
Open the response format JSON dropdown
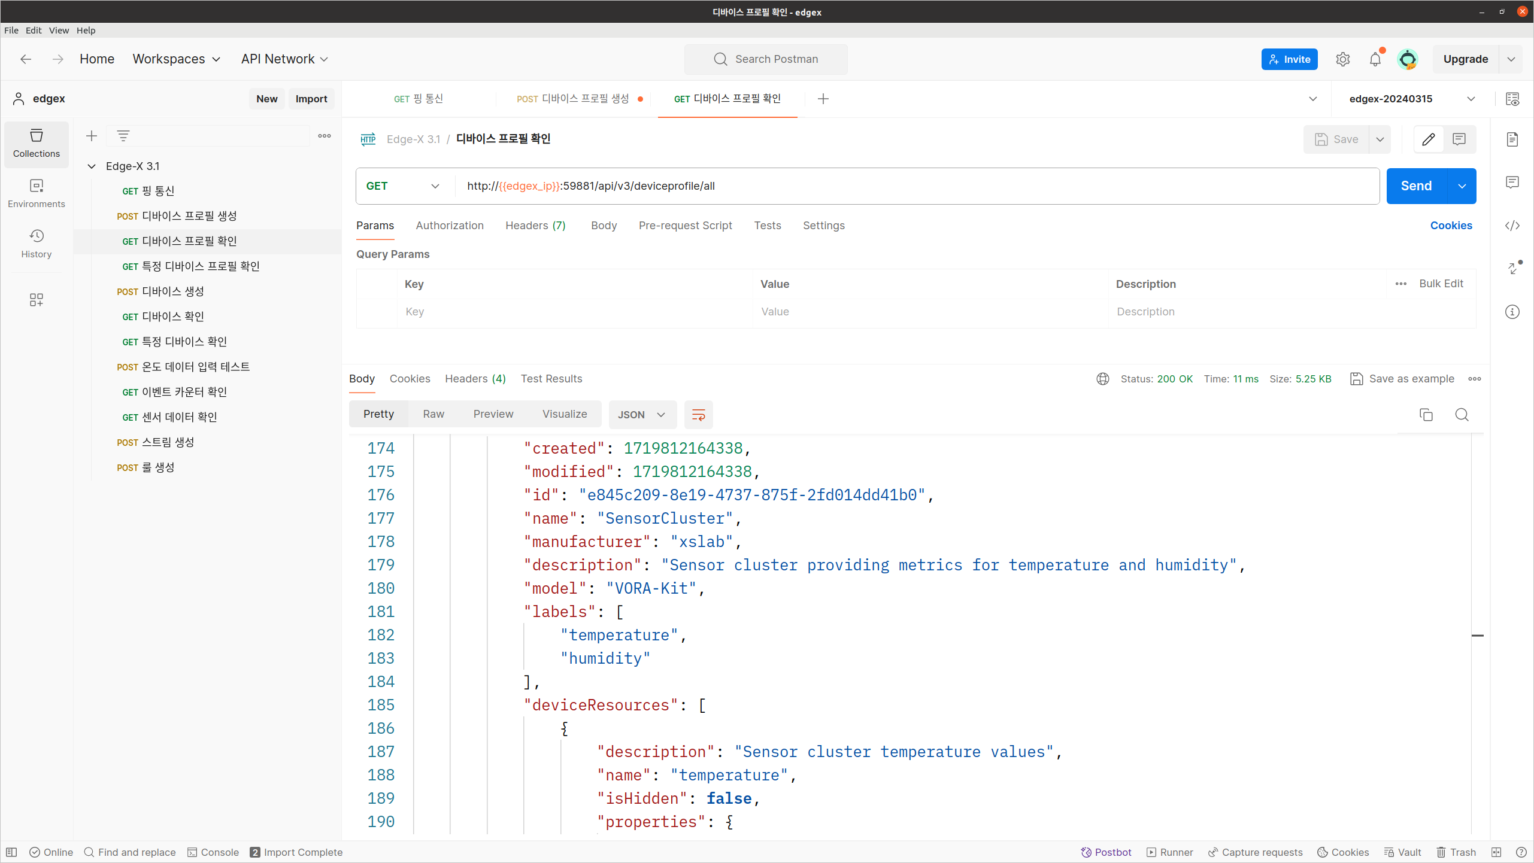tap(642, 415)
